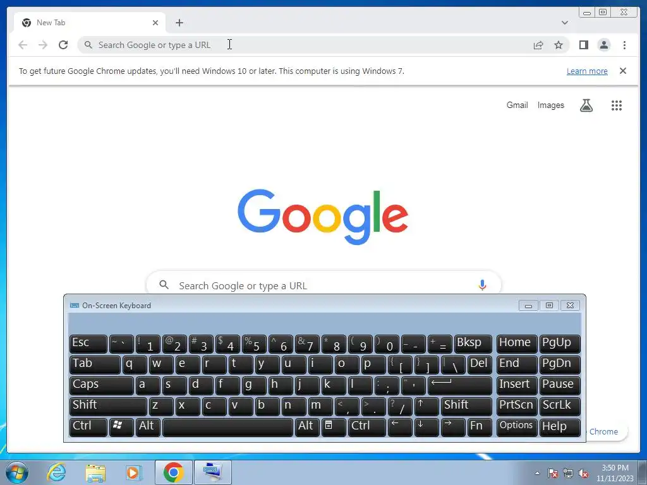Screen dimensions: 647x485
Task: Bookmark this tab with the star icon
Action: pos(559,45)
